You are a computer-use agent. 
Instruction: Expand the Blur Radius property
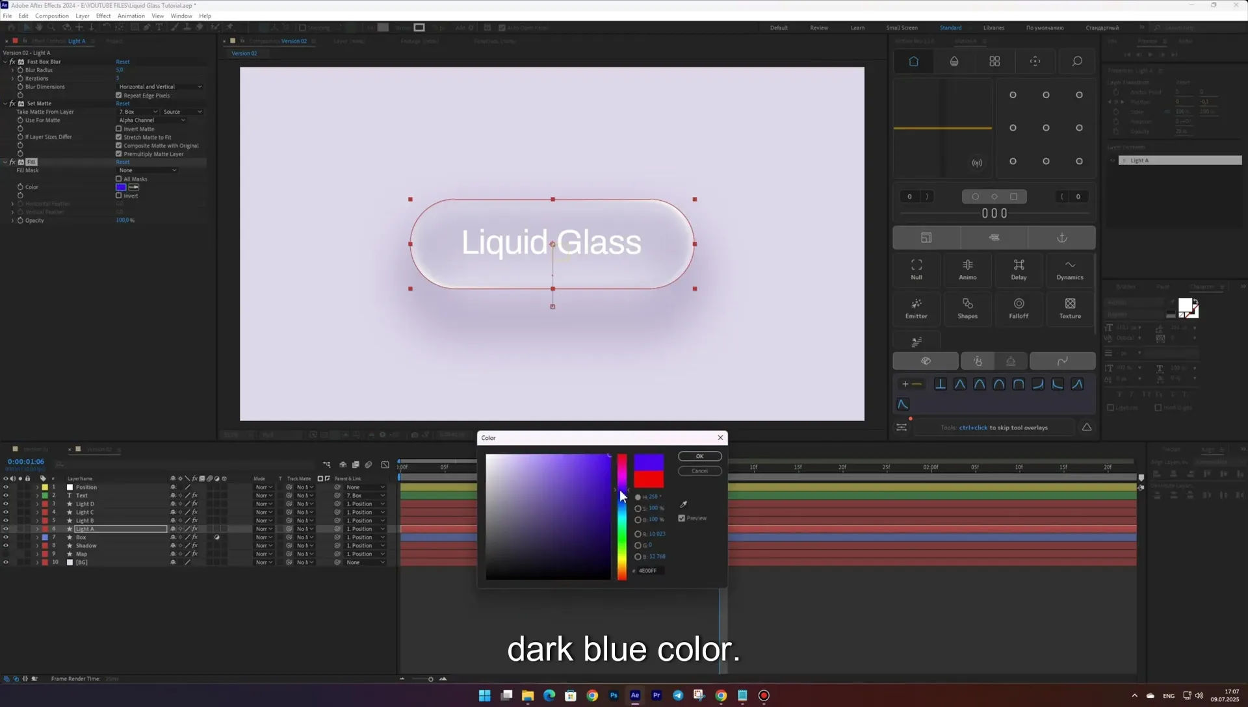point(12,70)
